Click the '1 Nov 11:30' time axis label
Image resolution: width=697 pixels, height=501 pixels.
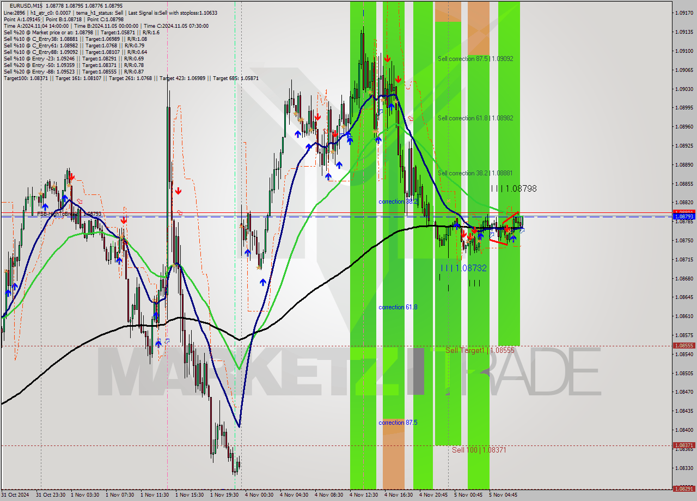coord(155,495)
